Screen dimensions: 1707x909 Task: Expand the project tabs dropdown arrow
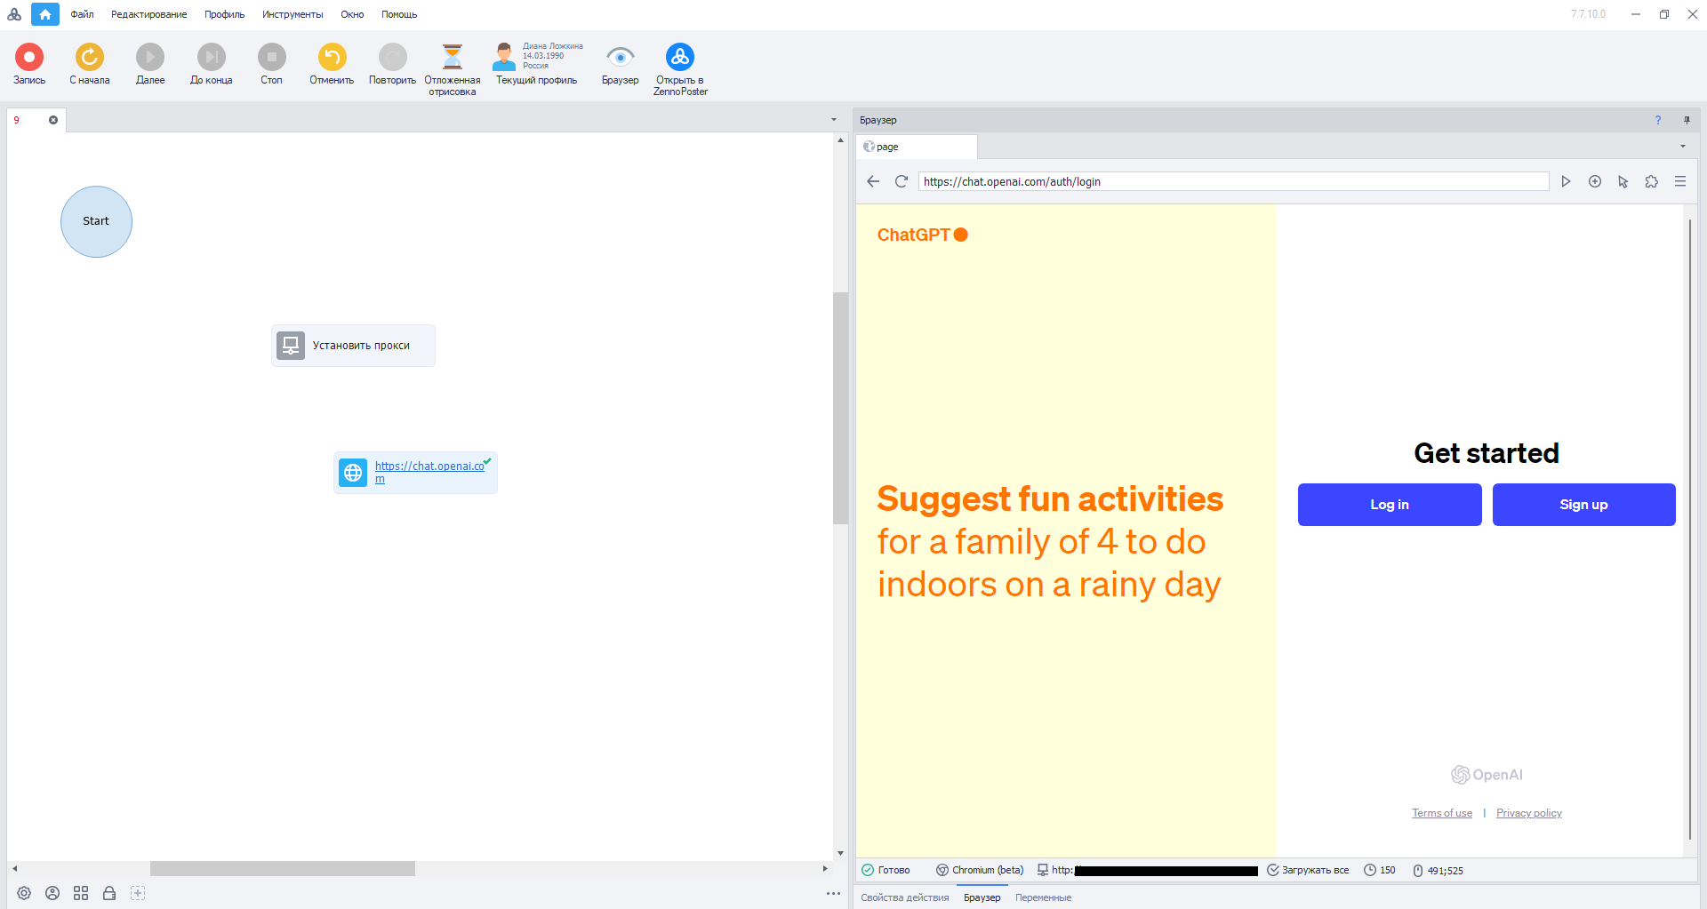point(834,120)
